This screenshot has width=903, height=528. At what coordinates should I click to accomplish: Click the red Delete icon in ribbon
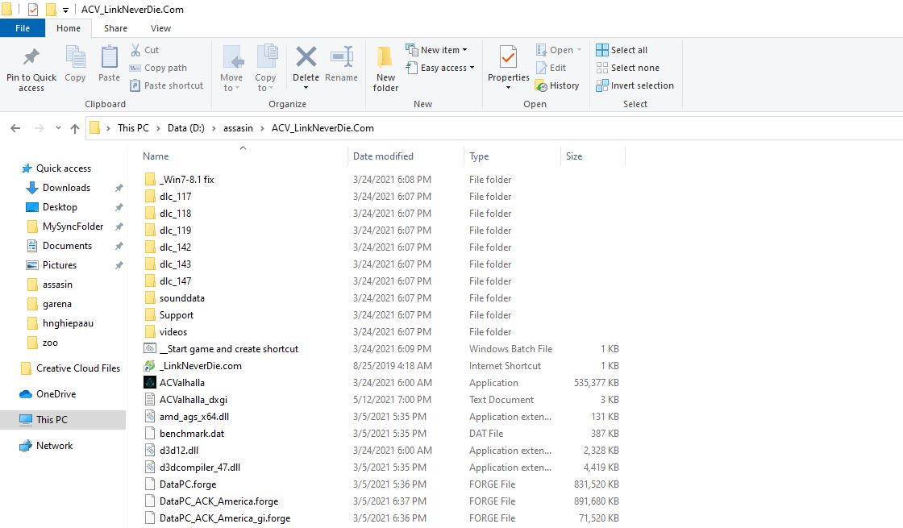coord(306,57)
